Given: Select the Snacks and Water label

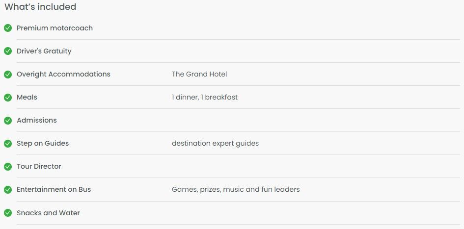Looking at the screenshot, I should pyautogui.click(x=48, y=213).
